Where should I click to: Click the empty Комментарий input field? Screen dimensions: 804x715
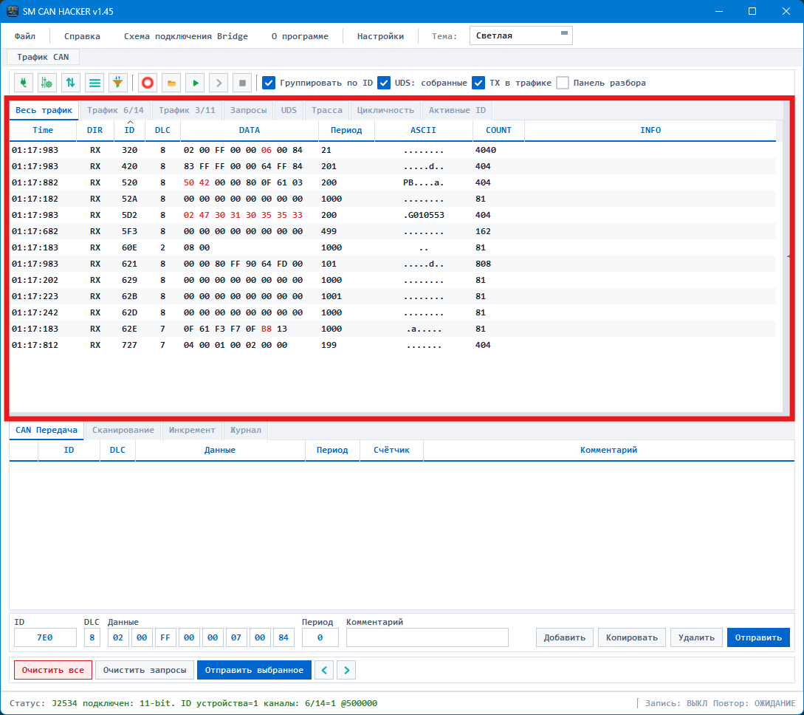pos(427,637)
